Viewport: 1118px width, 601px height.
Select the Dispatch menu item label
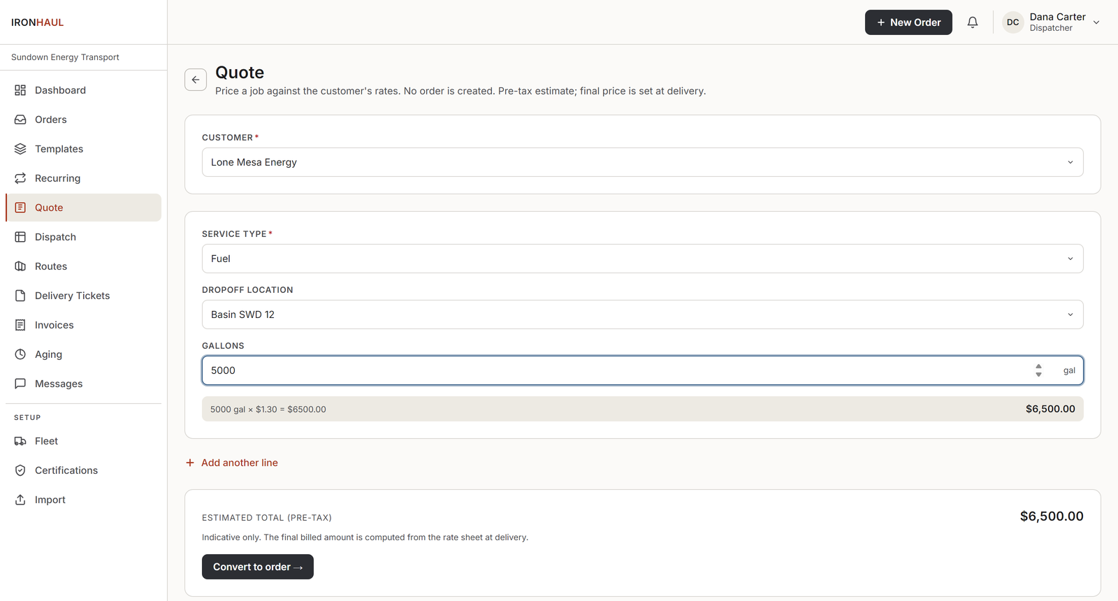55,237
